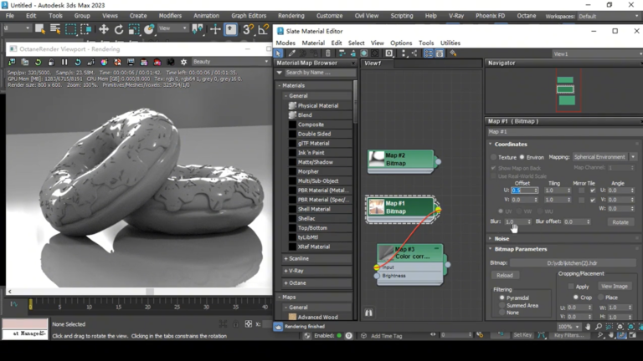Open the Rendering menu in 3ds Max
The width and height of the screenshot is (643, 361).
[x=291, y=16]
